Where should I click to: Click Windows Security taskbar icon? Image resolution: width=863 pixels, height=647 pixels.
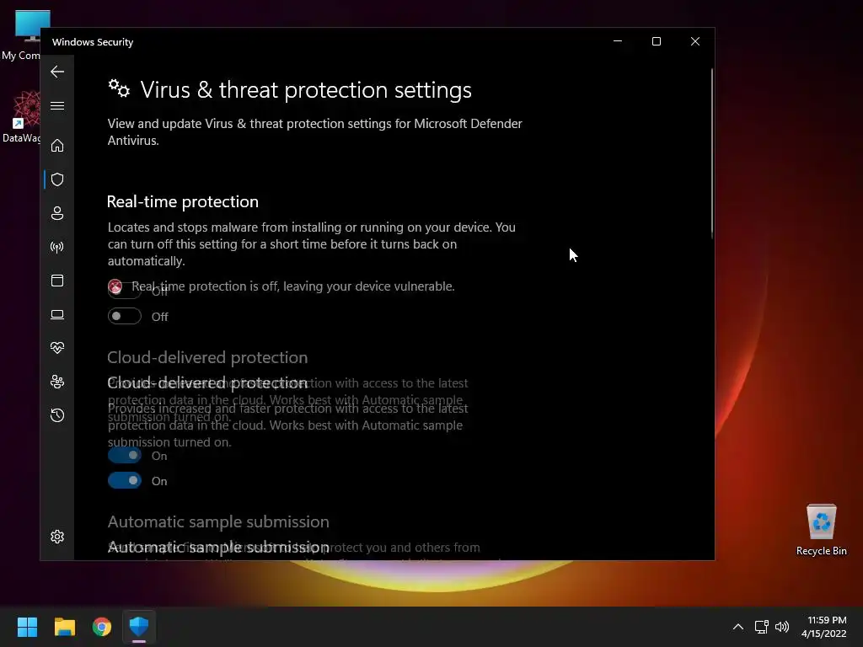coord(139,627)
